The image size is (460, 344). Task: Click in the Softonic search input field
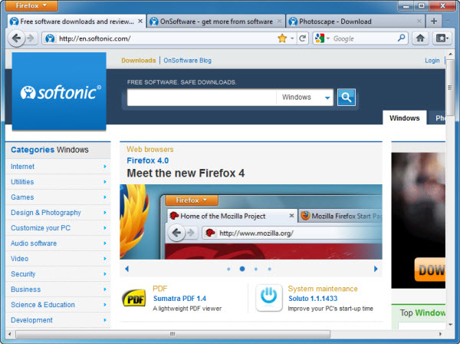[201, 98]
